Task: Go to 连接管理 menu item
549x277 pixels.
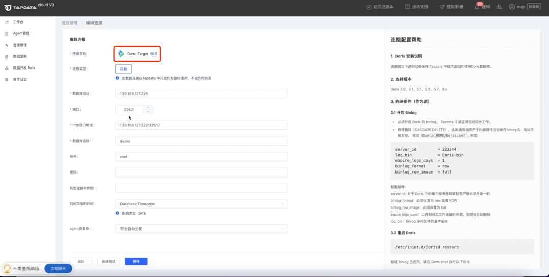Action: pyautogui.click(x=20, y=45)
